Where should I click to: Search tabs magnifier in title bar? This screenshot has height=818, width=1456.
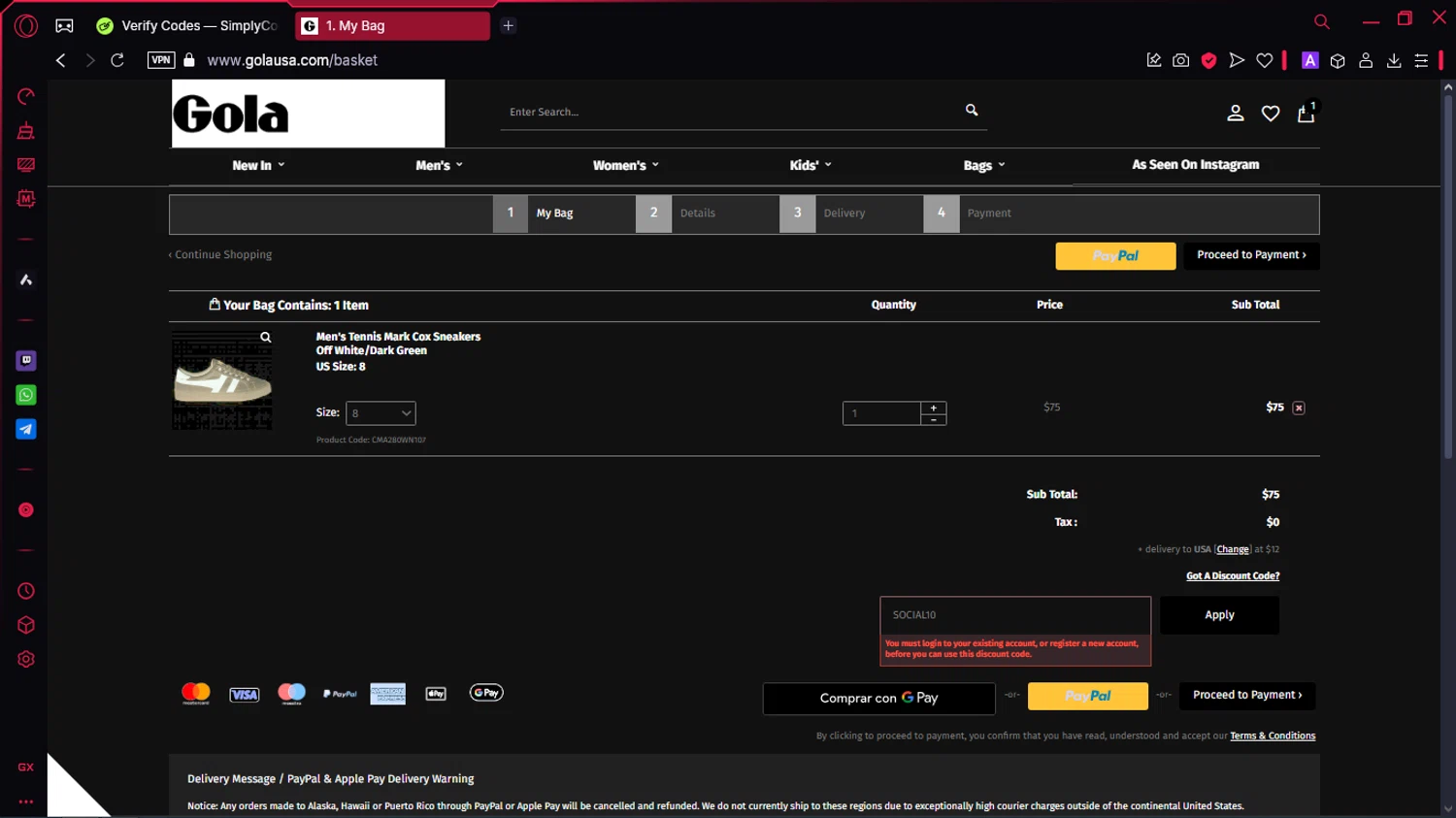(x=1321, y=21)
